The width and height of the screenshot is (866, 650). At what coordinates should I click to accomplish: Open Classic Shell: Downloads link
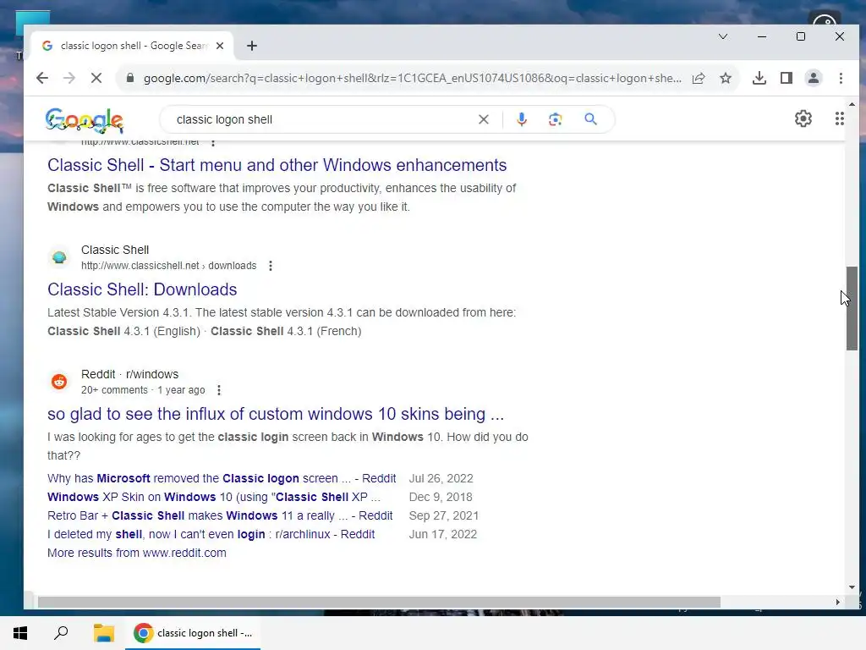142,289
